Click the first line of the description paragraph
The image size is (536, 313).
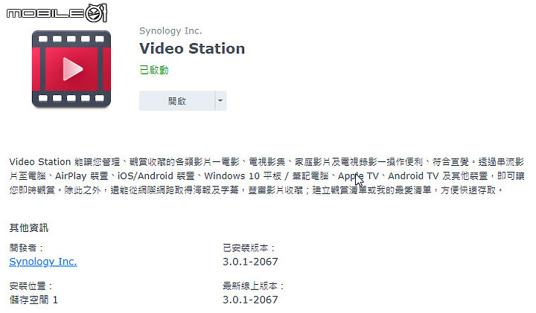click(x=267, y=162)
